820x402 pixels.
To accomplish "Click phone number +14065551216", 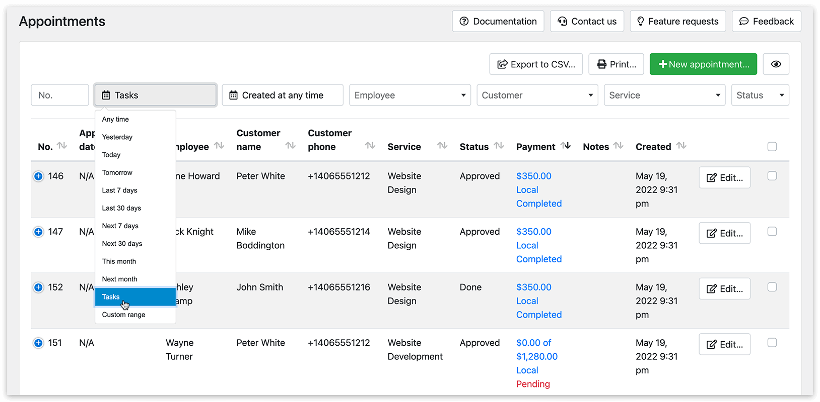I will click(x=339, y=287).
